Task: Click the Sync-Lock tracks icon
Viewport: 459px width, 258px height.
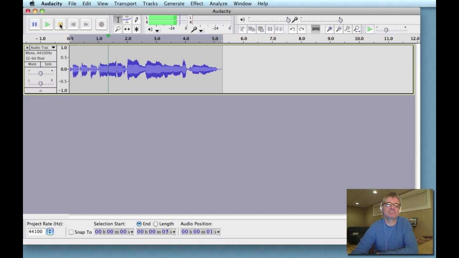Action: pyautogui.click(x=316, y=29)
